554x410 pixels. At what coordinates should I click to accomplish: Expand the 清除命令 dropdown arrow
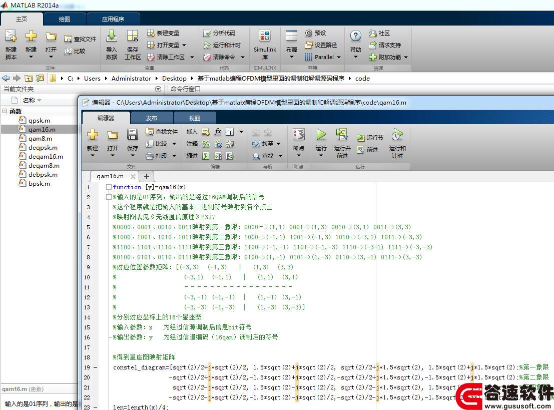243,57
